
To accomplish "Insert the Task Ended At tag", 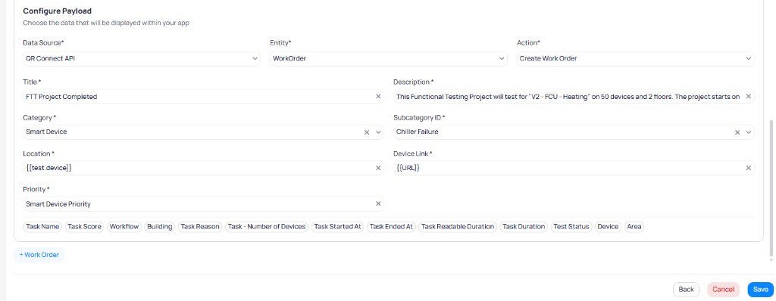I will pyautogui.click(x=392, y=226).
